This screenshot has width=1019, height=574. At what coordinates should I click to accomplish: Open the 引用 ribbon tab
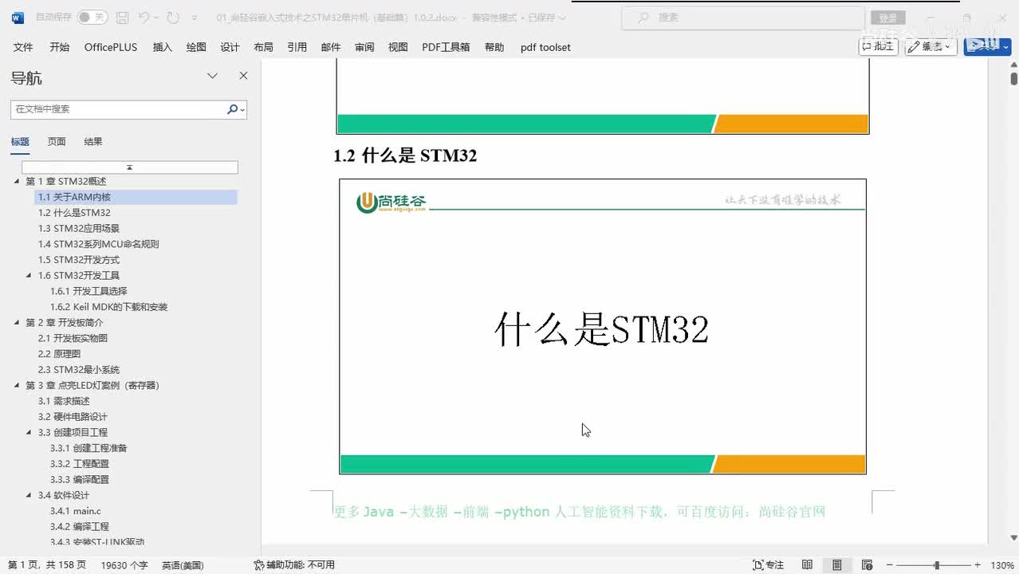coord(297,47)
